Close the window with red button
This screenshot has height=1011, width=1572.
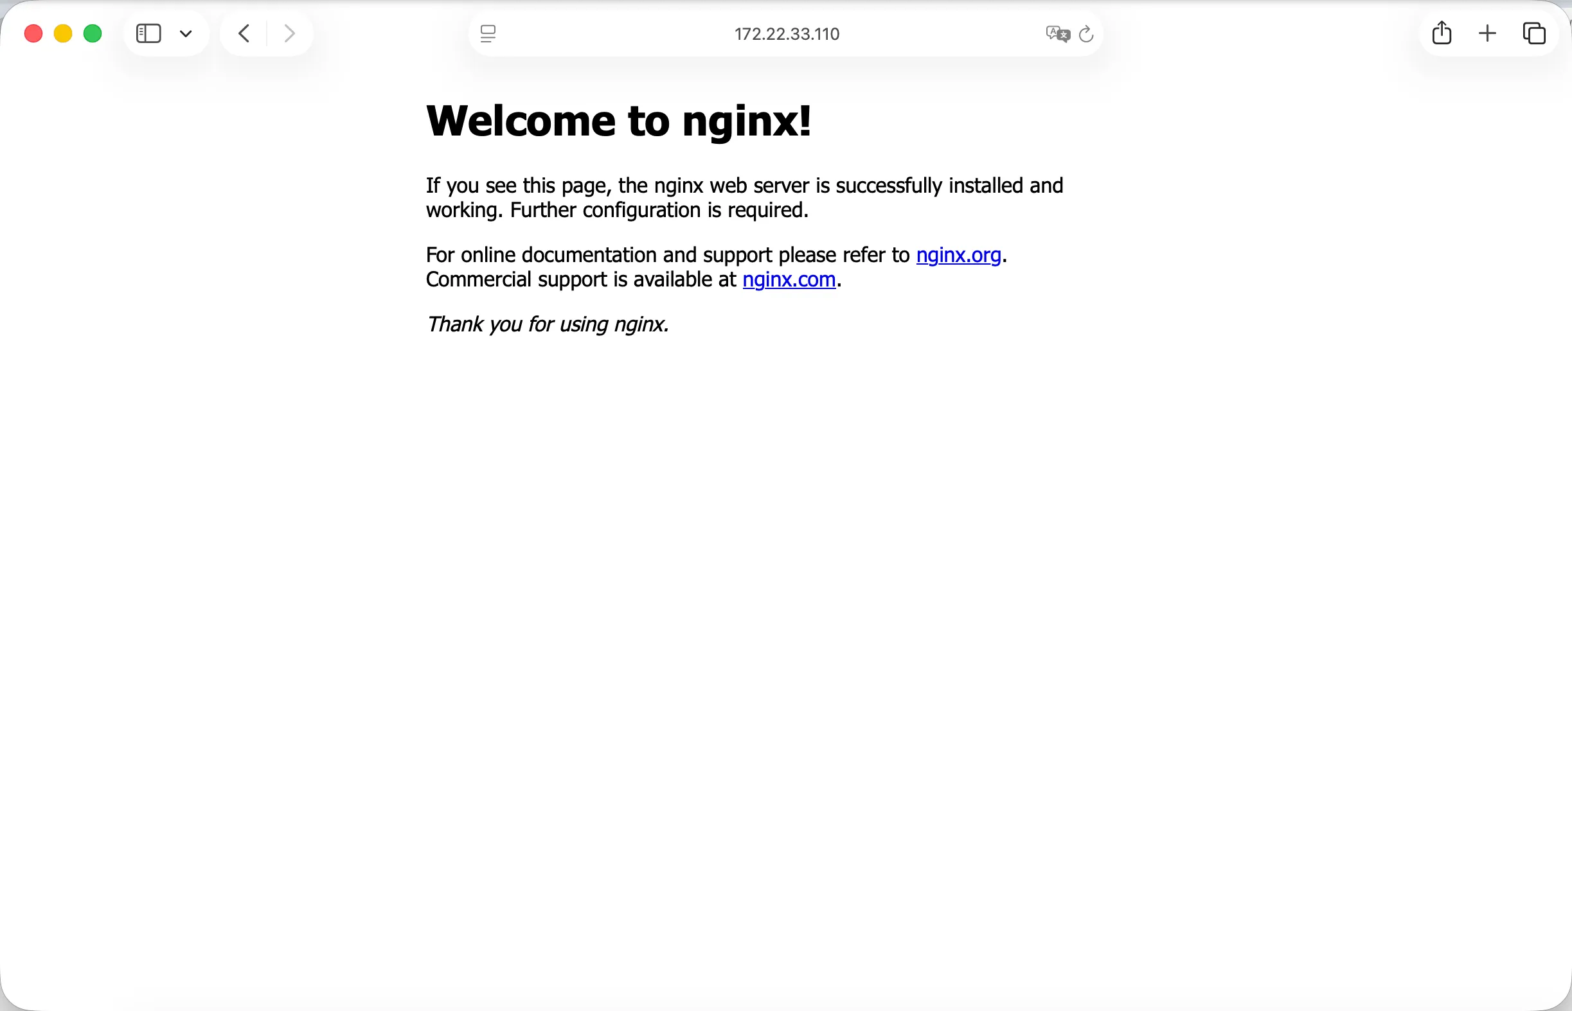pyautogui.click(x=33, y=33)
